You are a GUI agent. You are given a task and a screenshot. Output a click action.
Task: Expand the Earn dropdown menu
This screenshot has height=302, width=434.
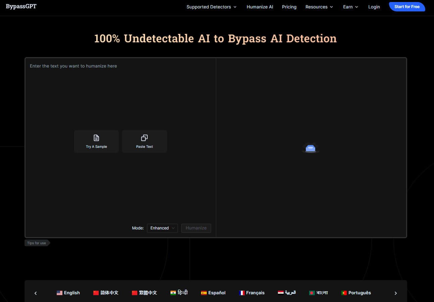tap(350, 7)
